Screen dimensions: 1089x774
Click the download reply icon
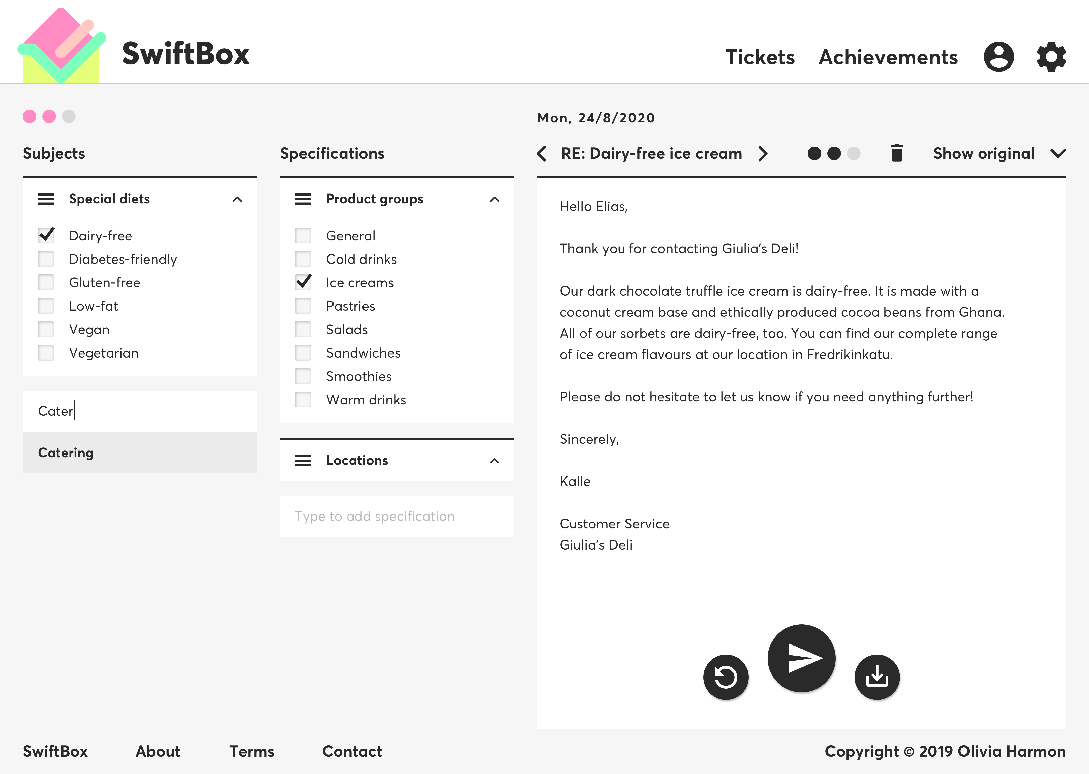[x=877, y=677]
